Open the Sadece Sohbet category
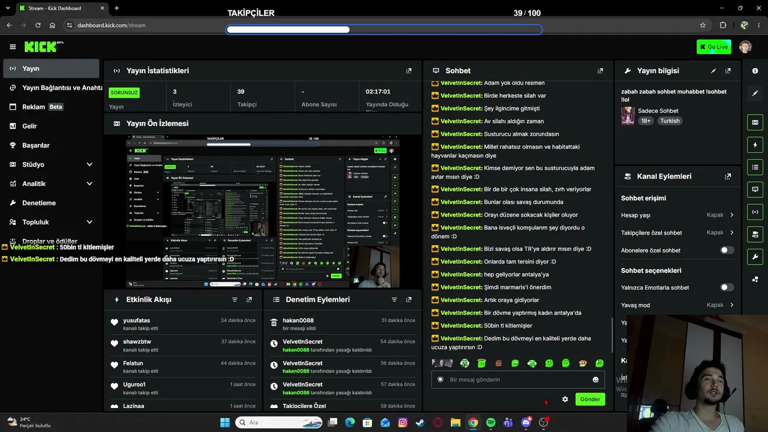Image resolution: width=768 pixels, height=432 pixels. pyautogui.click(x=658, y=111)
